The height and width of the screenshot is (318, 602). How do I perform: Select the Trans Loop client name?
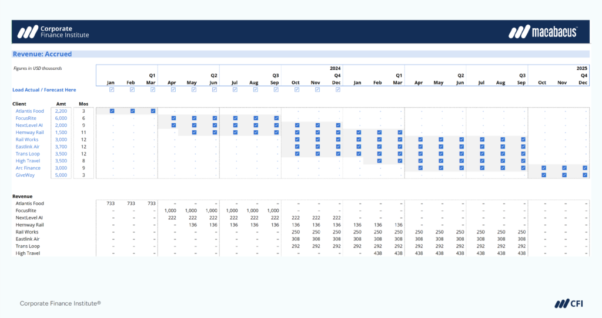[x=28, y=154]
